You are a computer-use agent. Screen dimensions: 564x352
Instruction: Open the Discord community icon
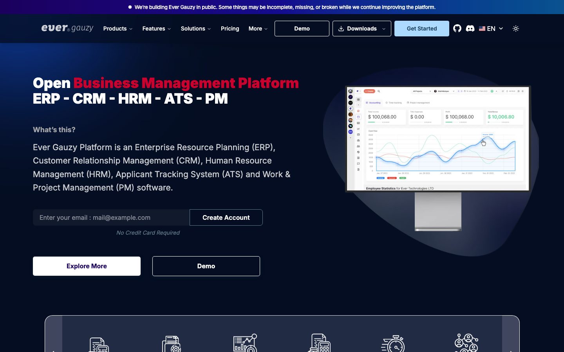pyautogui.click(x=470, y=29)
